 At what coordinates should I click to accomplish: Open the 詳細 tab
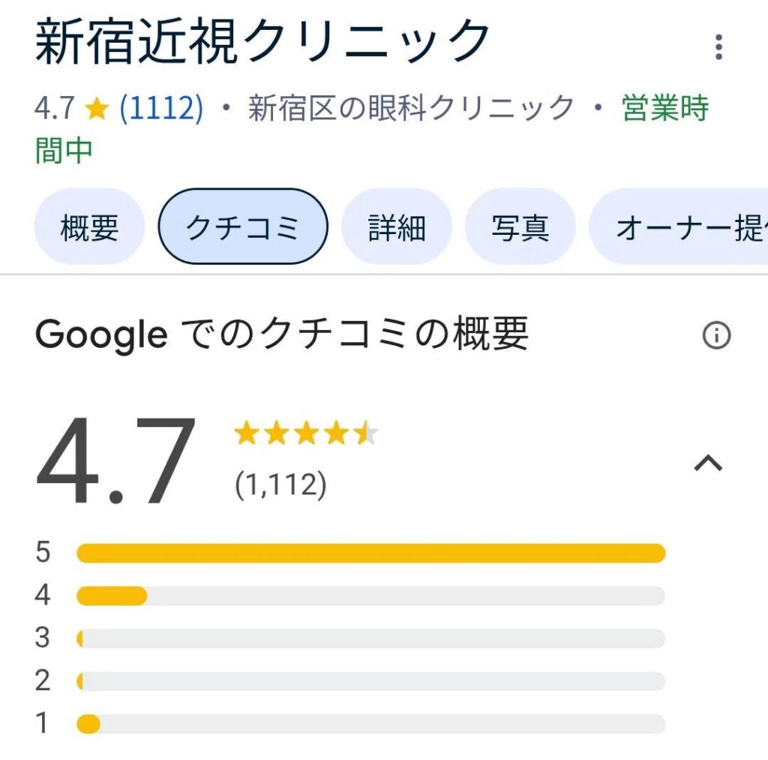coord(396,227)
